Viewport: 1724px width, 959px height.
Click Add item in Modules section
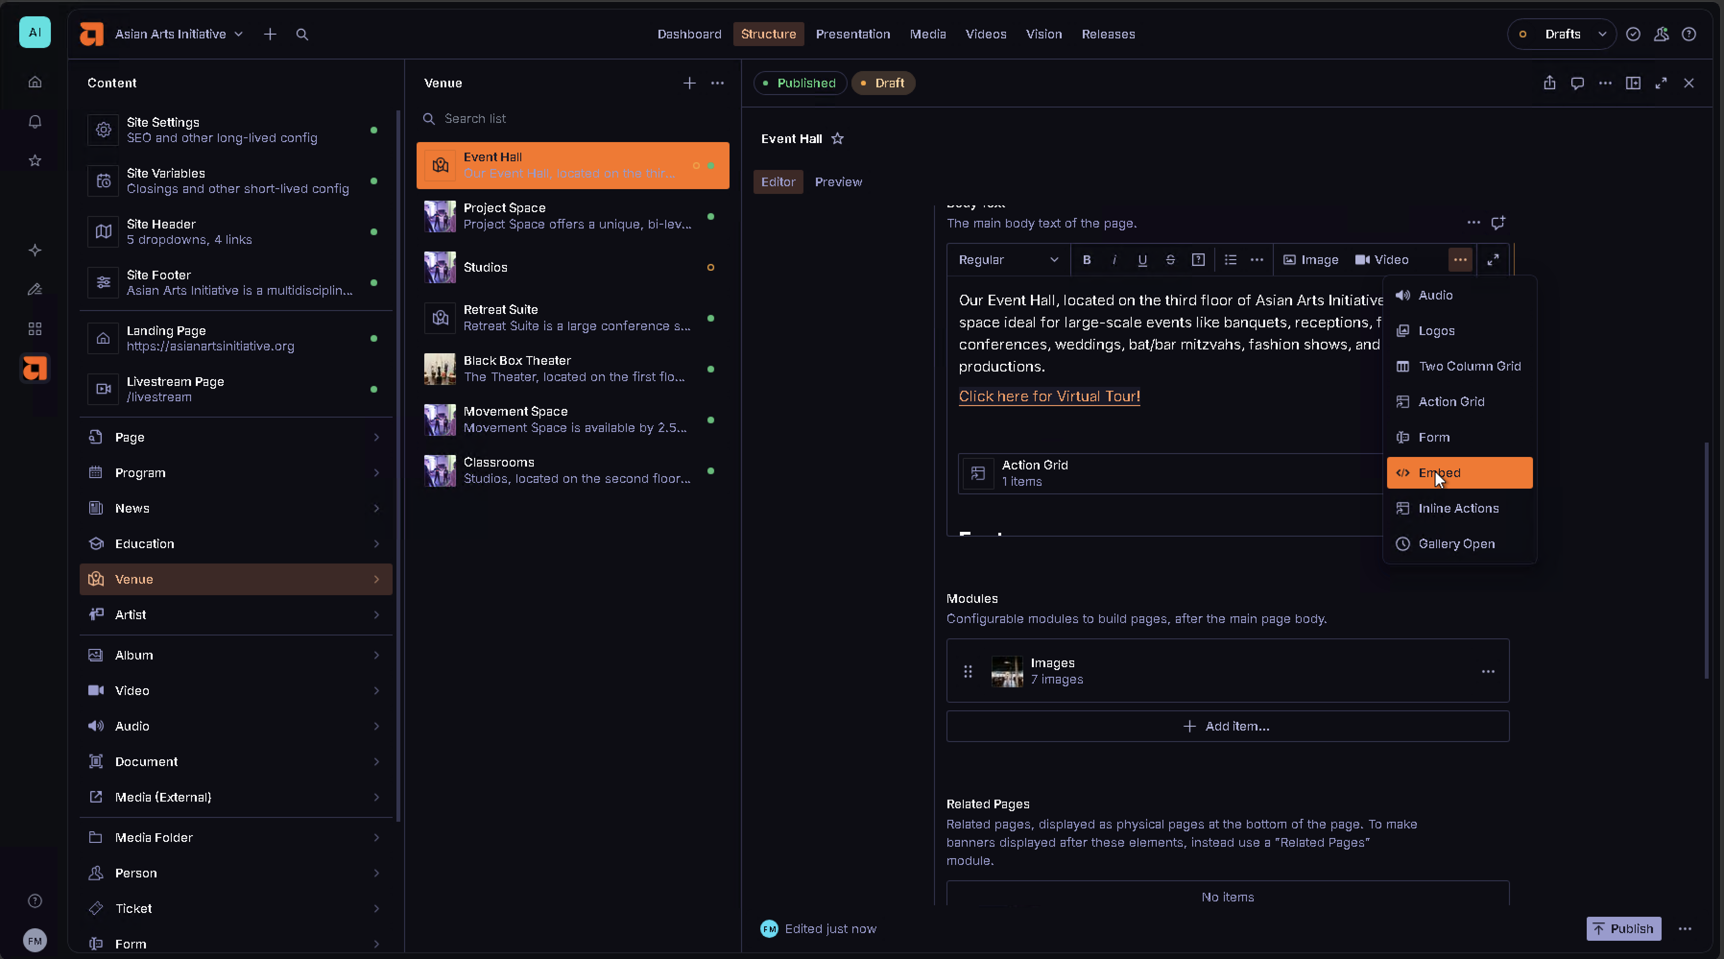click(1227, 726)
